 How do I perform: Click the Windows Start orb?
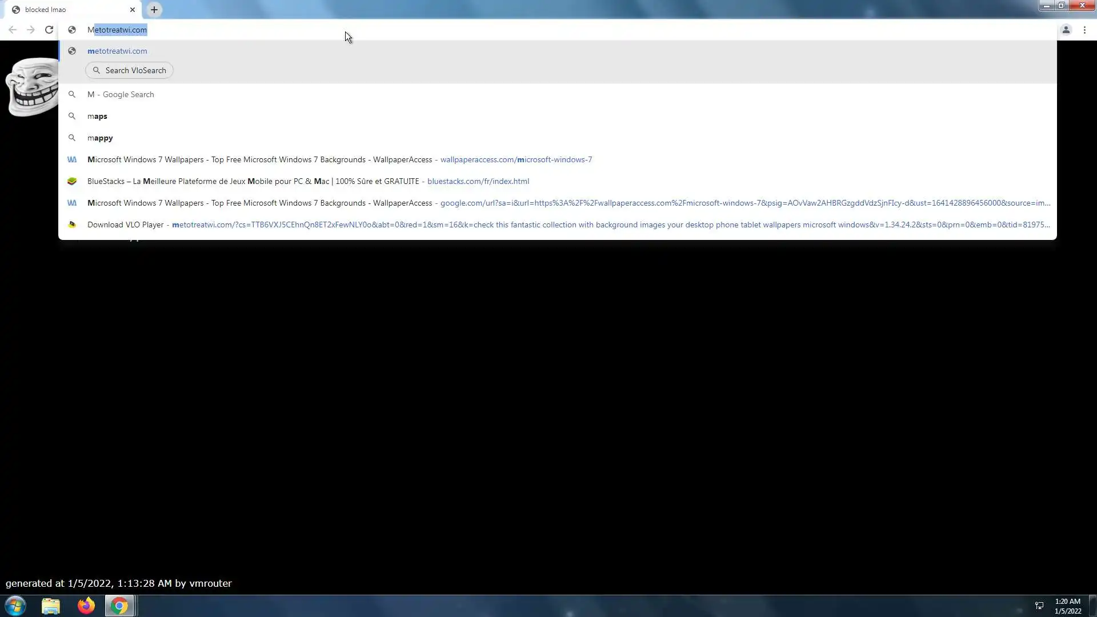click(x=15, y=606)
